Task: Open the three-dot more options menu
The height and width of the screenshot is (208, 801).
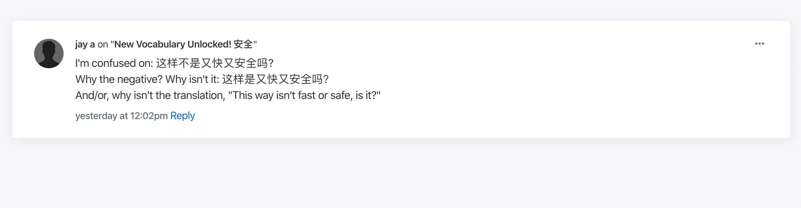Action: click(x=760, y=44)
